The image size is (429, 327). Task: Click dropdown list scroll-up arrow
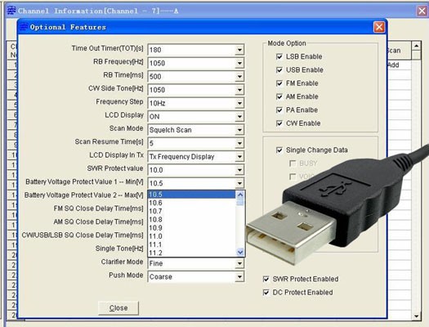pos(240,195)
